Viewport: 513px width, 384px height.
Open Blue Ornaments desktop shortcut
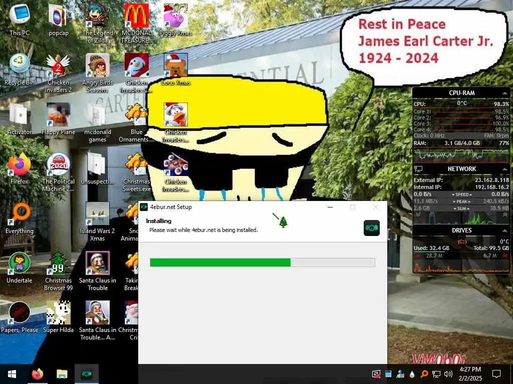136,123
